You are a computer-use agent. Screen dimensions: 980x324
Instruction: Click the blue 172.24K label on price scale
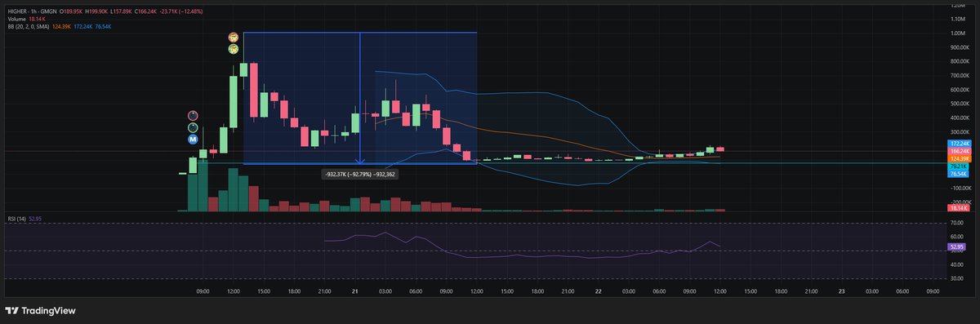pos(959,143)
